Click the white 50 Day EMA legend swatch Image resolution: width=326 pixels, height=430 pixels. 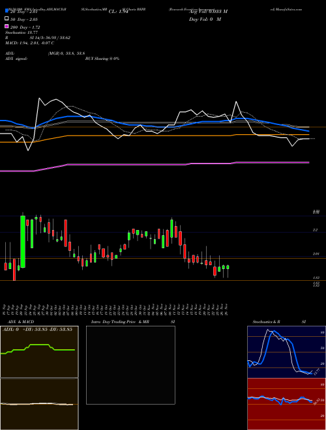7,19
